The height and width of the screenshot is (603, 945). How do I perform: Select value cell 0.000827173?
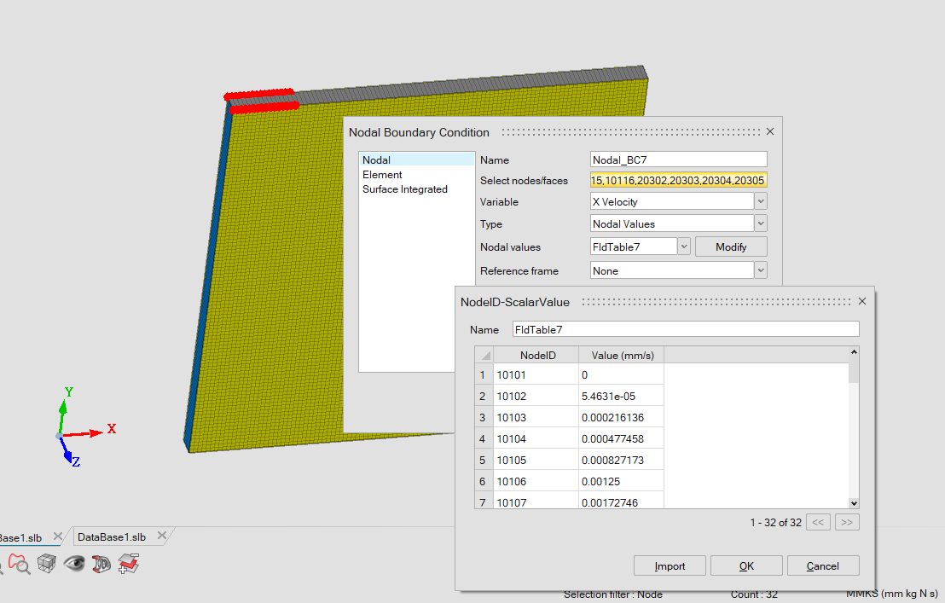[x=622, y=461]
